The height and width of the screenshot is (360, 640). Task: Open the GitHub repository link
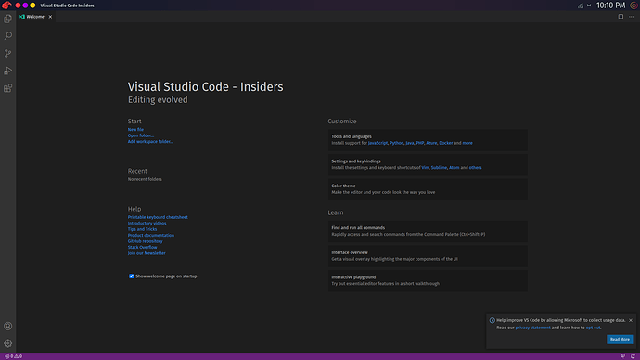coord(145,241)
